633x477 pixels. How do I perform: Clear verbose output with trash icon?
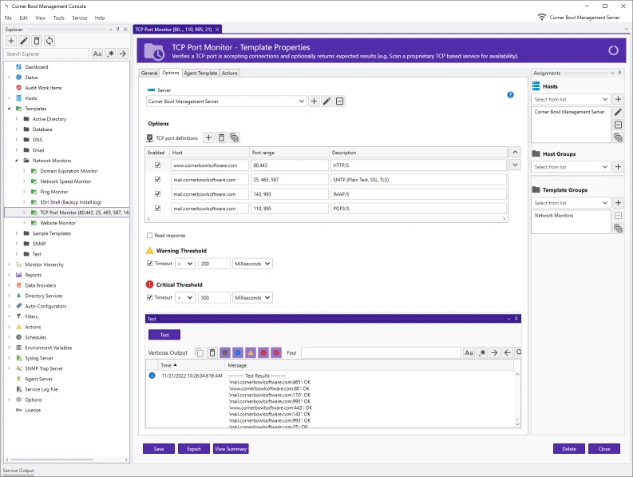point(212,353)
